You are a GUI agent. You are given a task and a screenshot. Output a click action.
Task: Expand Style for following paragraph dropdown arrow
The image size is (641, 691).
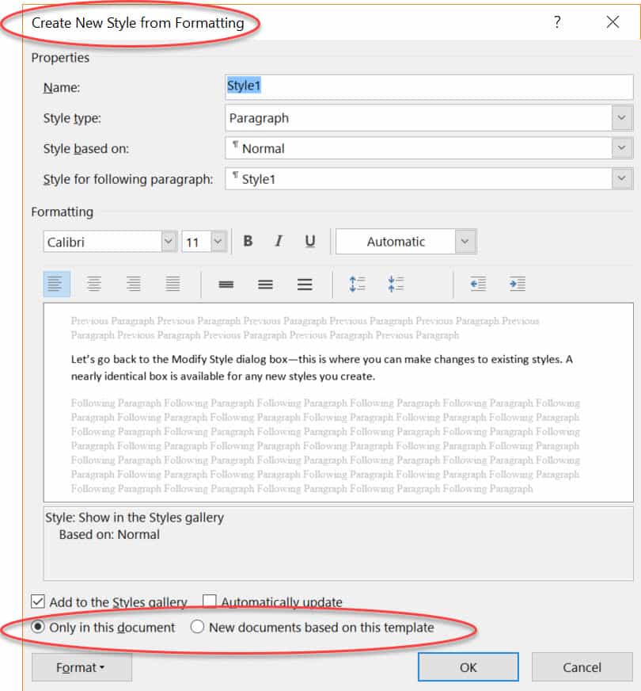622,178
